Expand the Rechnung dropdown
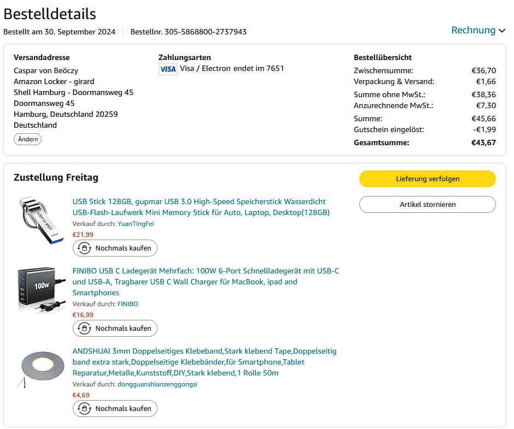514x429 pixels. click(474, 31)
